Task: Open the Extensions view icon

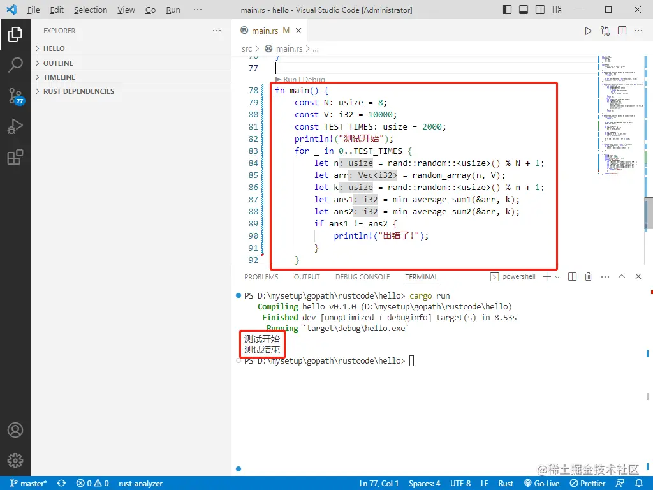Action: tap(15, 157)
